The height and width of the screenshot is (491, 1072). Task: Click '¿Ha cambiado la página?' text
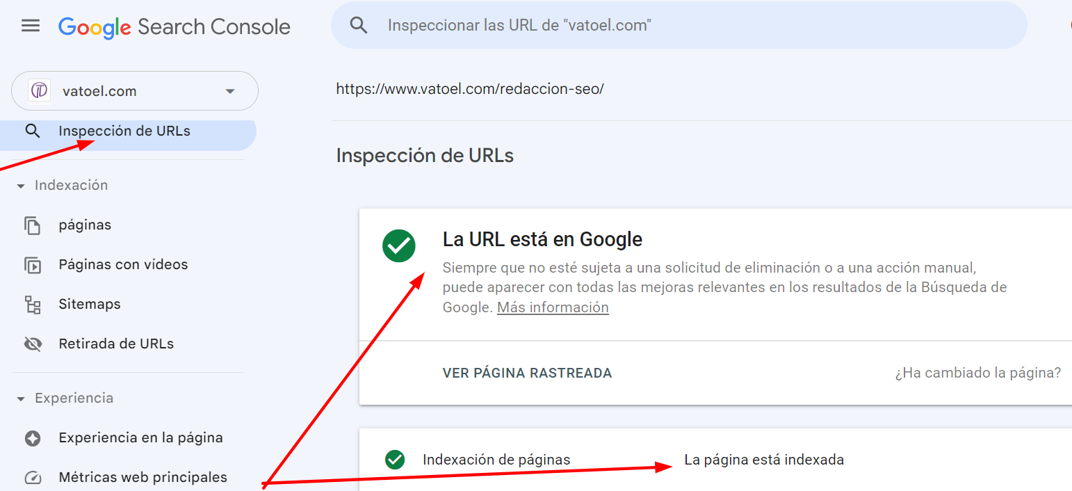(977, 373)
